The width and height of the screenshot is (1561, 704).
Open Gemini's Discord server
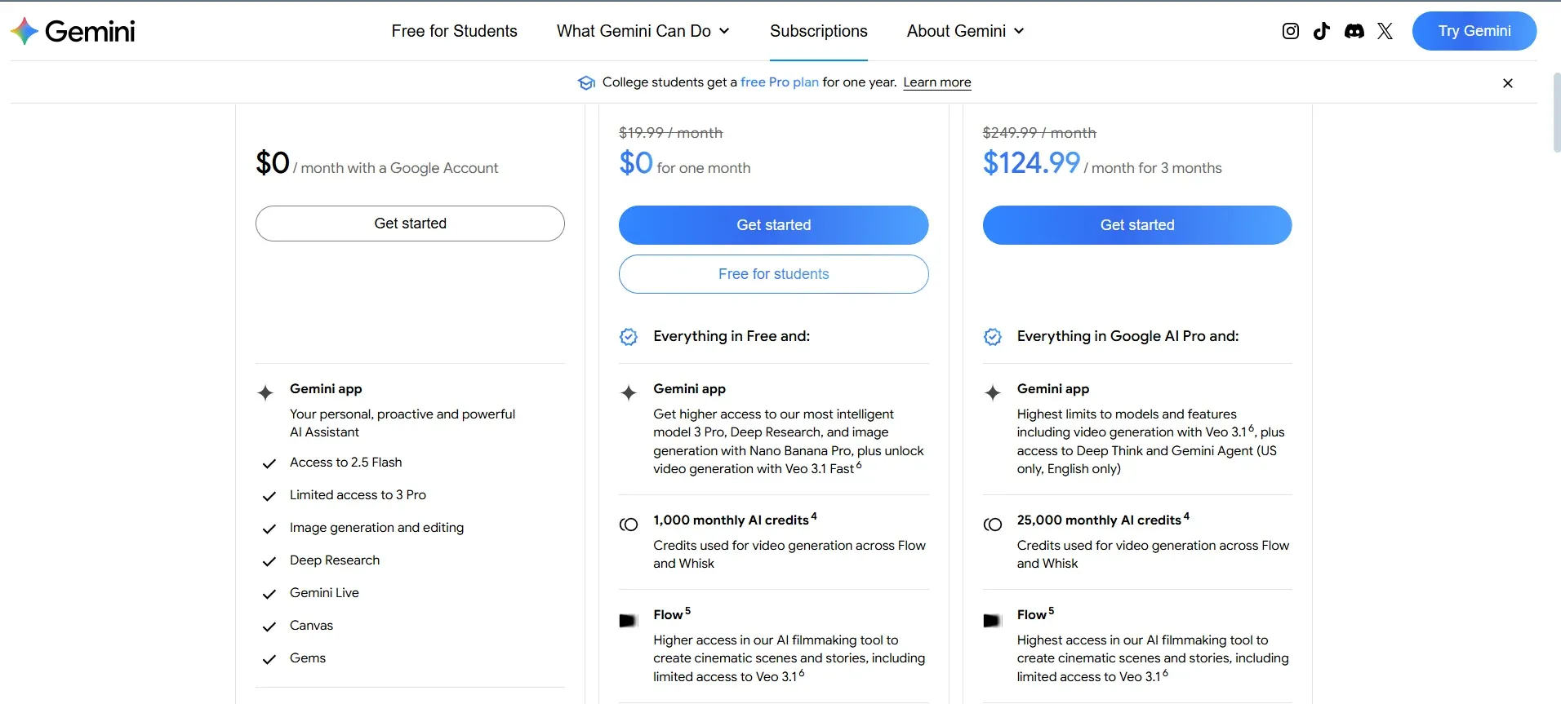click(x=1354, y=30)
